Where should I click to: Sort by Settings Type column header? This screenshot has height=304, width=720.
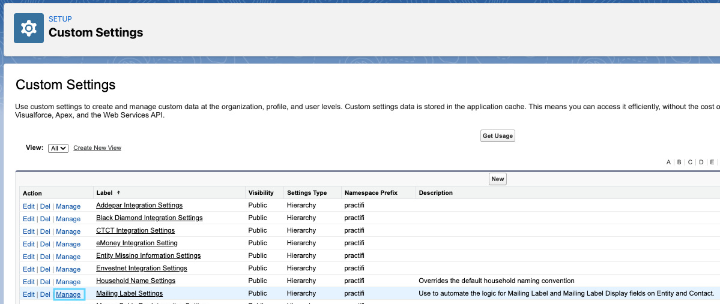pyautogui.click(x=307, y=193)
